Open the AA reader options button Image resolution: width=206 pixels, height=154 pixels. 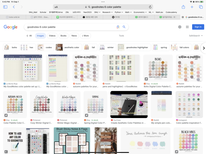coord(56,7)
